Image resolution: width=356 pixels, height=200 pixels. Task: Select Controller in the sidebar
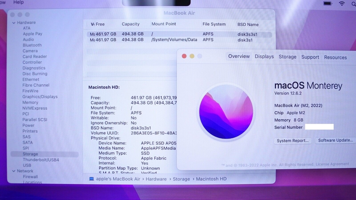tap(32, 62)
